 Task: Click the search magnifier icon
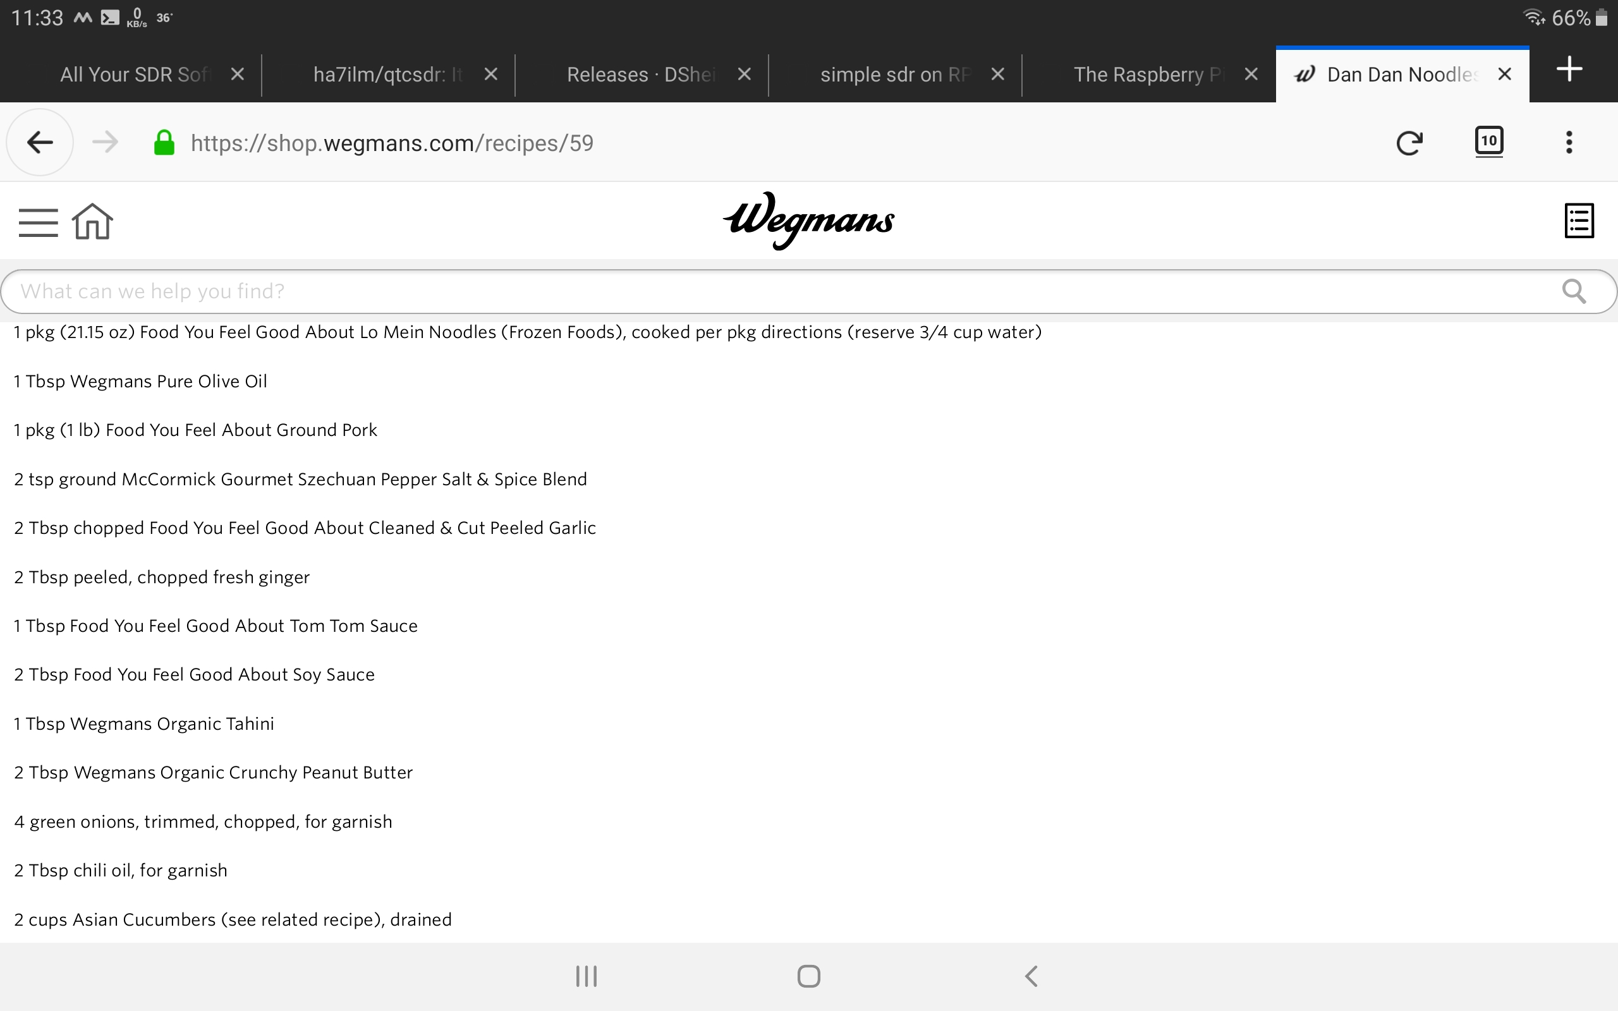(1574, 291)
